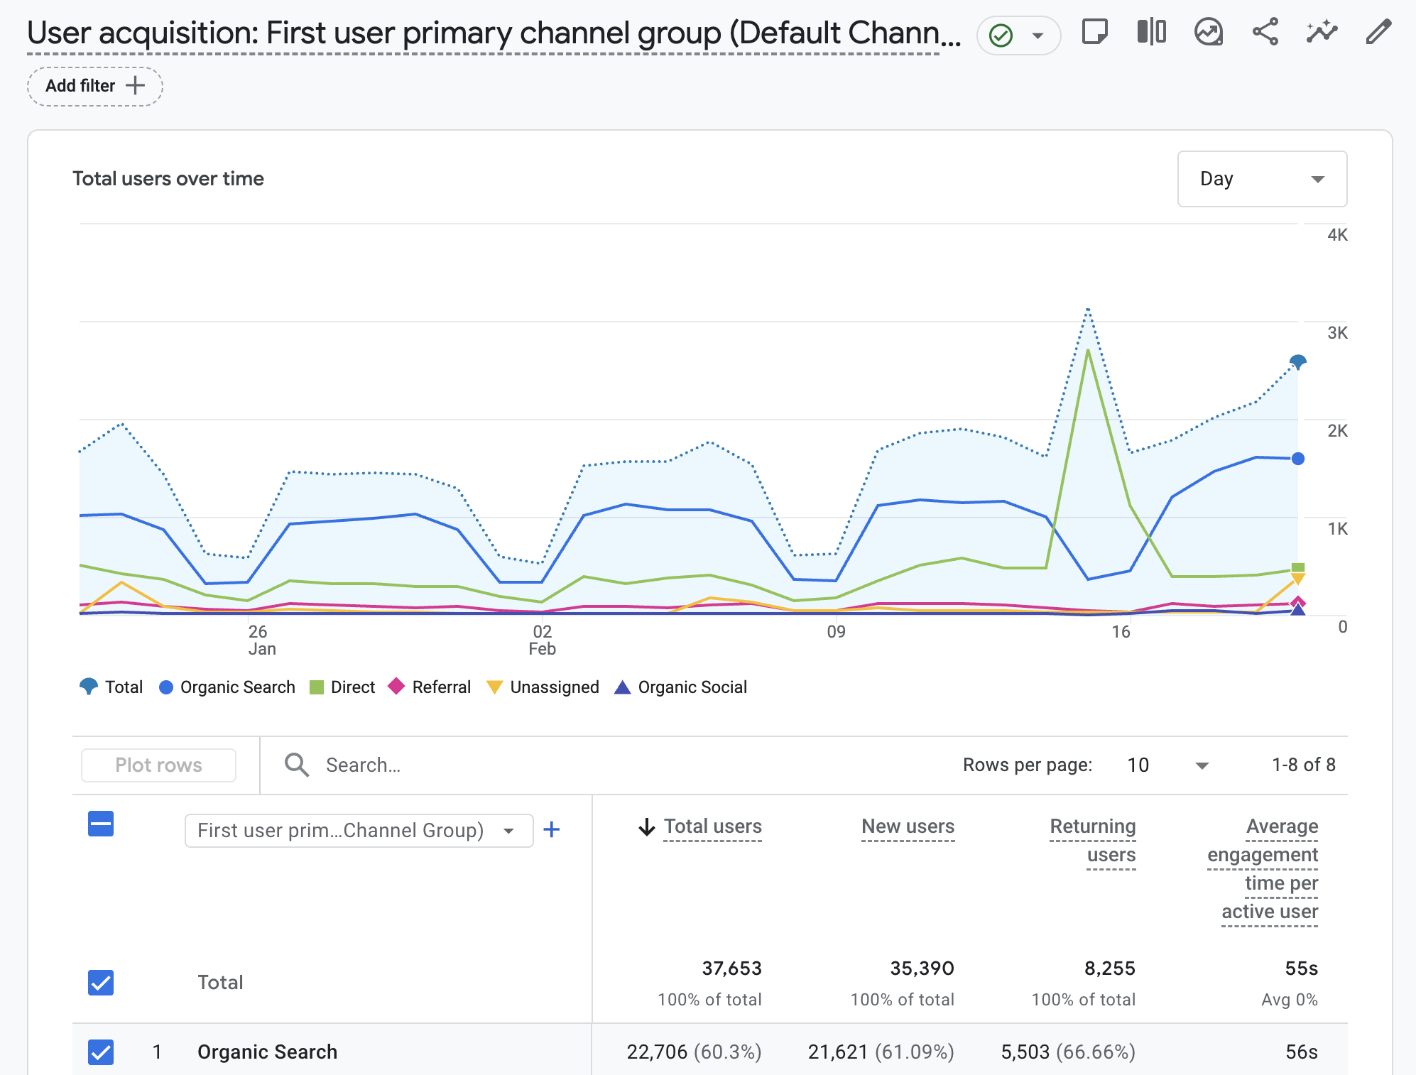
Task: Click the User acquisition report title
Action: 494,33
